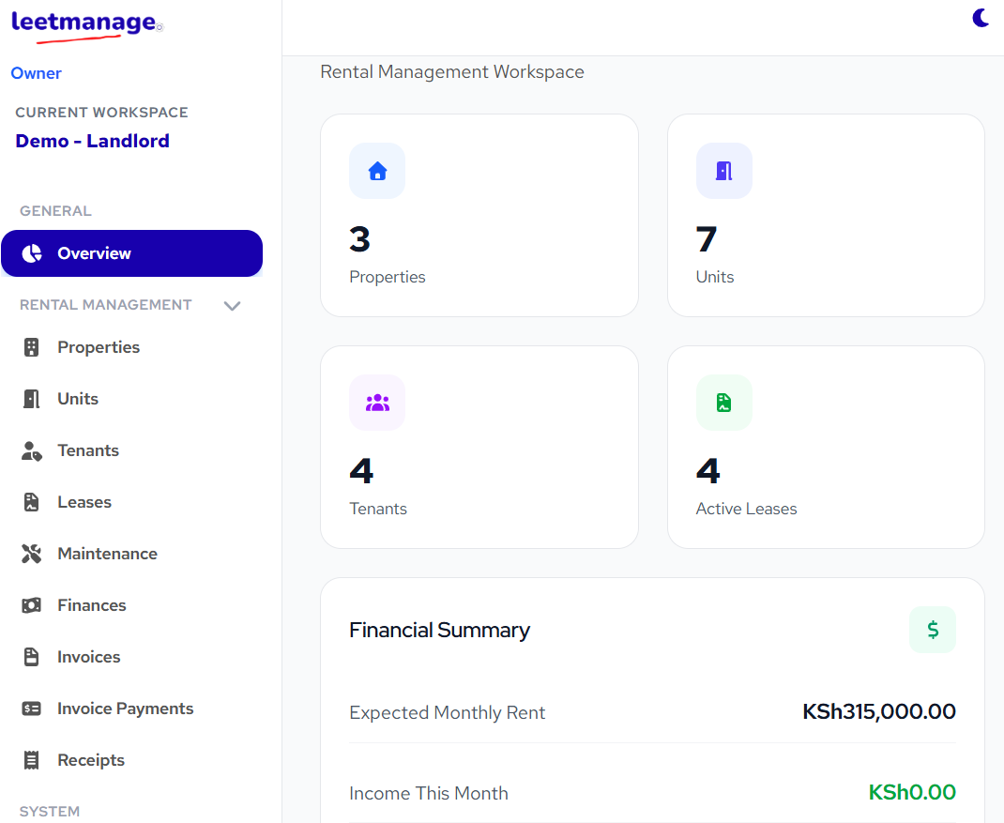The image size is (1004, 823).
Task: Collapse the Rental Management section
Action: click(232, 305)
